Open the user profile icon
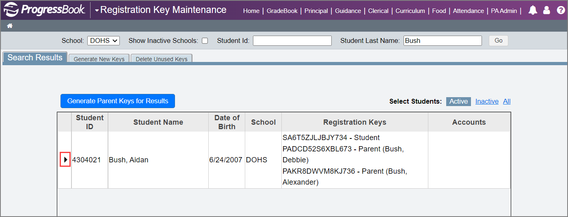 tap(546, 11)
